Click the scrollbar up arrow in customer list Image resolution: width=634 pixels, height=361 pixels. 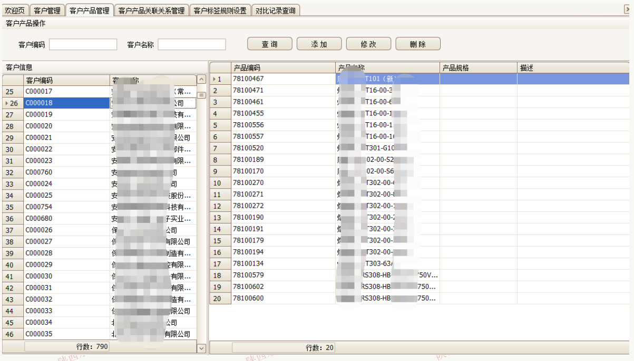tap(201, 80)
